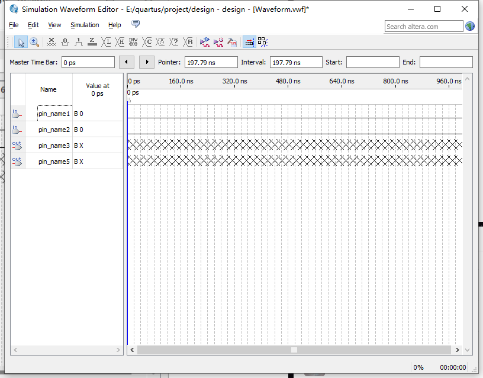Run Timing Simulation icon
483x378 pixels.
[x=218, y=42]
